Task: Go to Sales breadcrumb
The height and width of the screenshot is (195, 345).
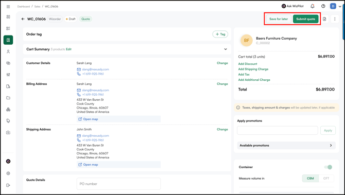Action: point(37,7)
